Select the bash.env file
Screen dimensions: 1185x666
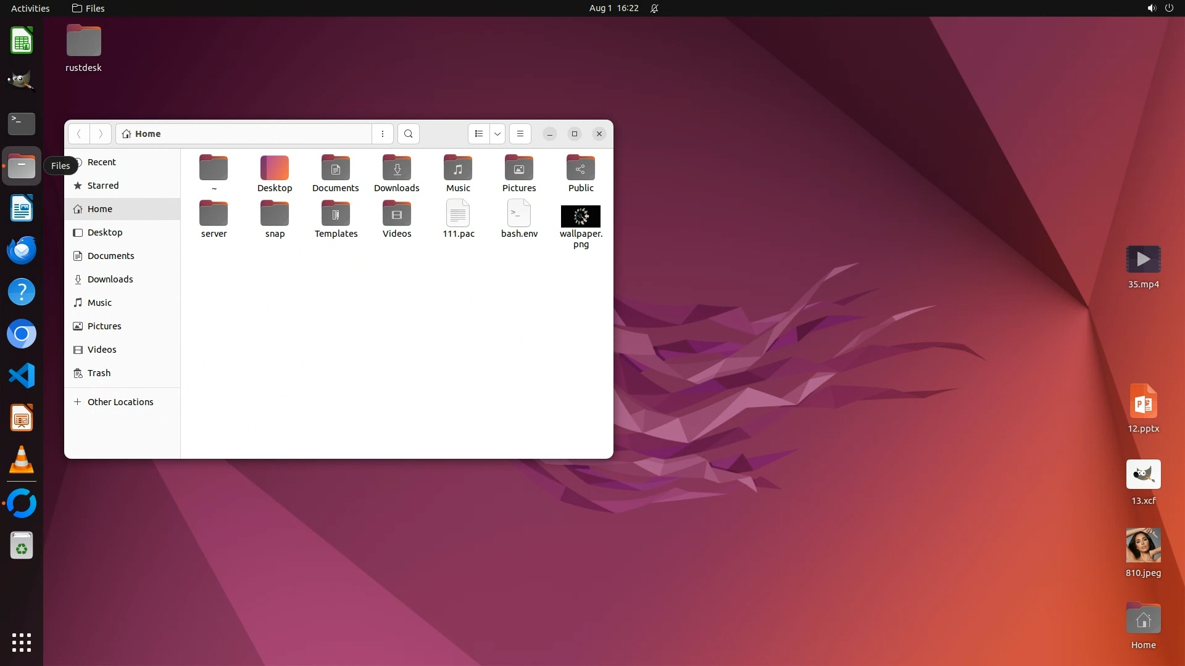click(519, 214)
